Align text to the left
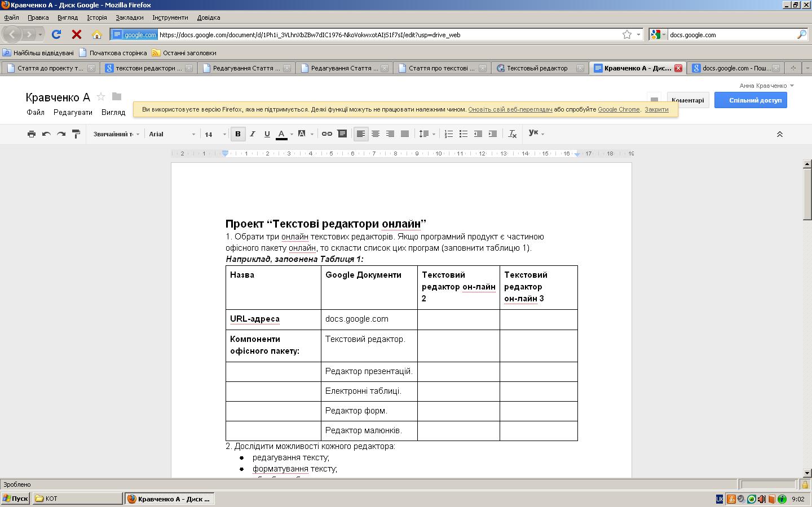The image size is (812, 507). click(x=361, y=134)
